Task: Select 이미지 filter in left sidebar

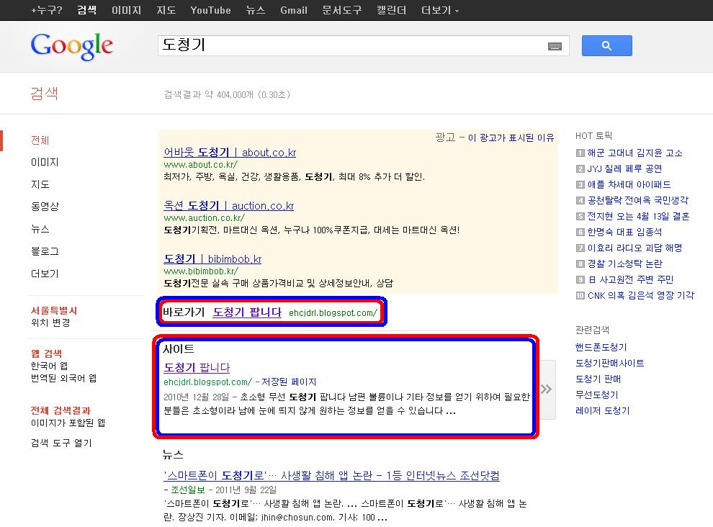Action: [45, 162]
